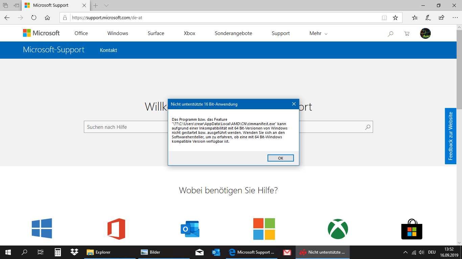The width and height of the screenshot is (462, 259).
Task: Submit help search with magnifier icon
Action: coord(368,127)
